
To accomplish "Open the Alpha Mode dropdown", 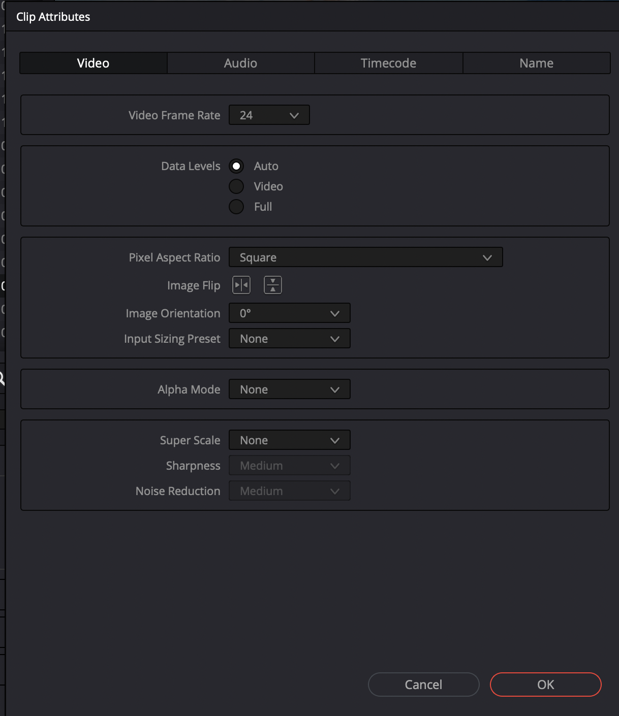I will coord(290,389).
